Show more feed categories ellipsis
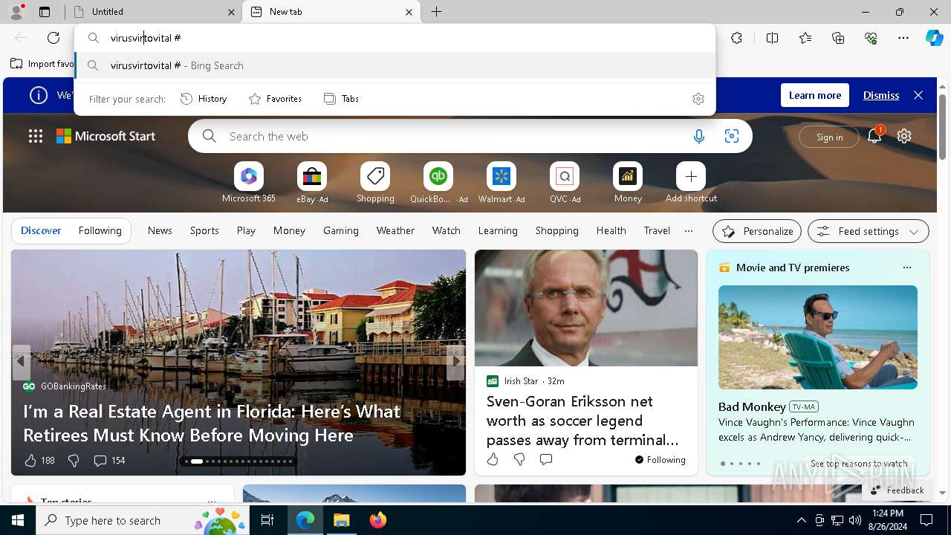 click(689, 231)
